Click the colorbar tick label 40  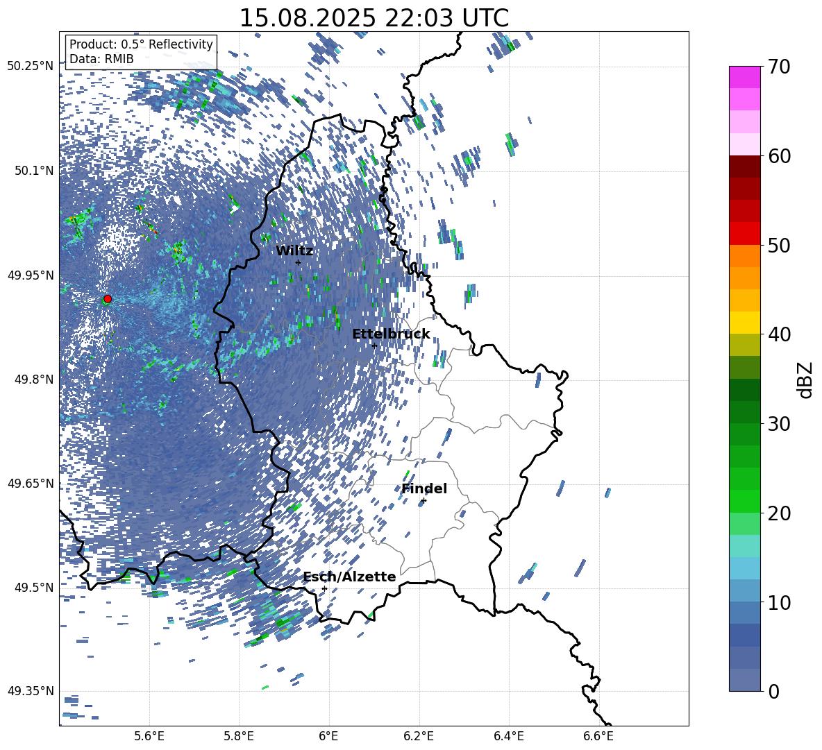779,334
